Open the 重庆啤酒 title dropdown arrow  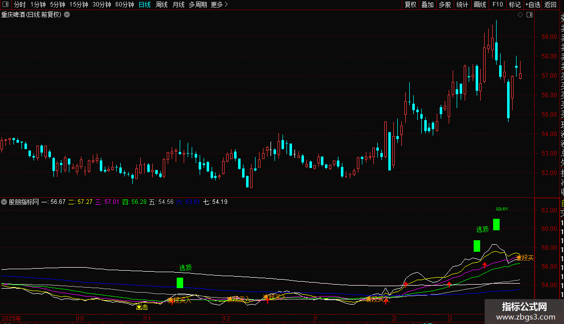click(x=67, y=15)
